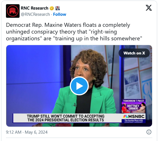Click the MSNBC peacock logo in video

click(x=125, y=116)
